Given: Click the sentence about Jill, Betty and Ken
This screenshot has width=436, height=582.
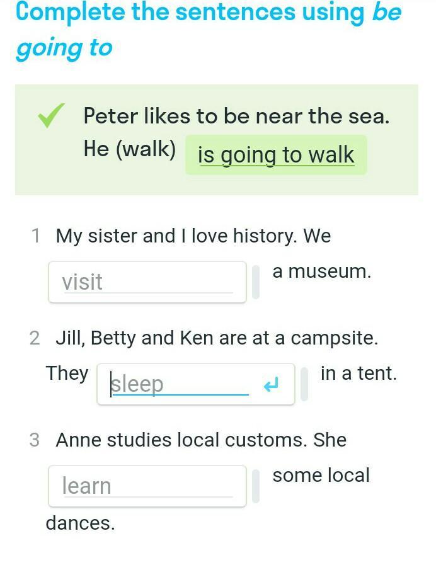Looking at the screenshot, I should point(217,338).
